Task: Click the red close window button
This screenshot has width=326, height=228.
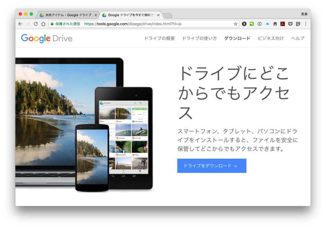Action: pos(20,14)
